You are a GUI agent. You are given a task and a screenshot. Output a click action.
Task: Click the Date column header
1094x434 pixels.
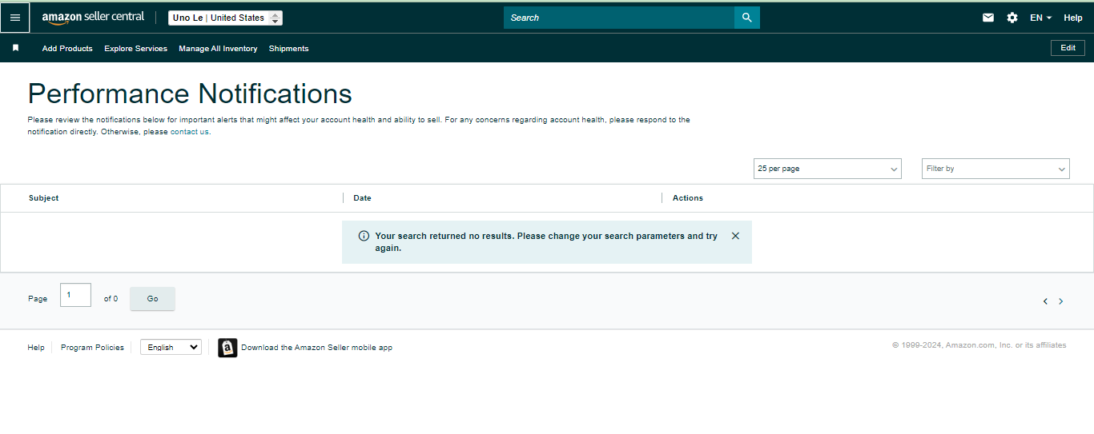[362, 198]
